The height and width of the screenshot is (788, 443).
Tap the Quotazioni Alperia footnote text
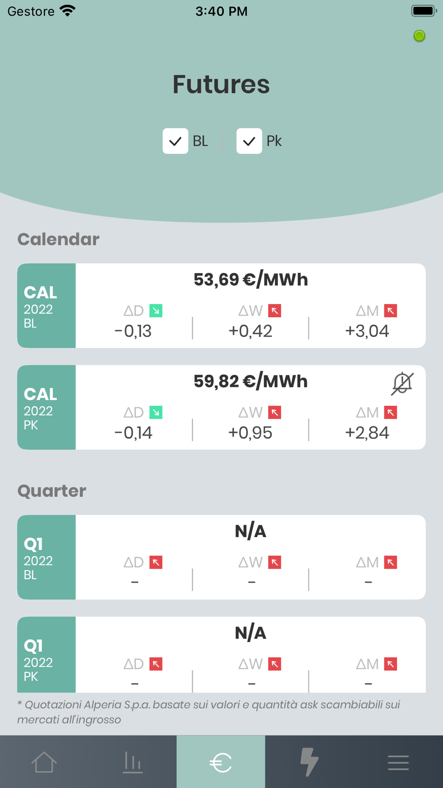tap(209, 712)
